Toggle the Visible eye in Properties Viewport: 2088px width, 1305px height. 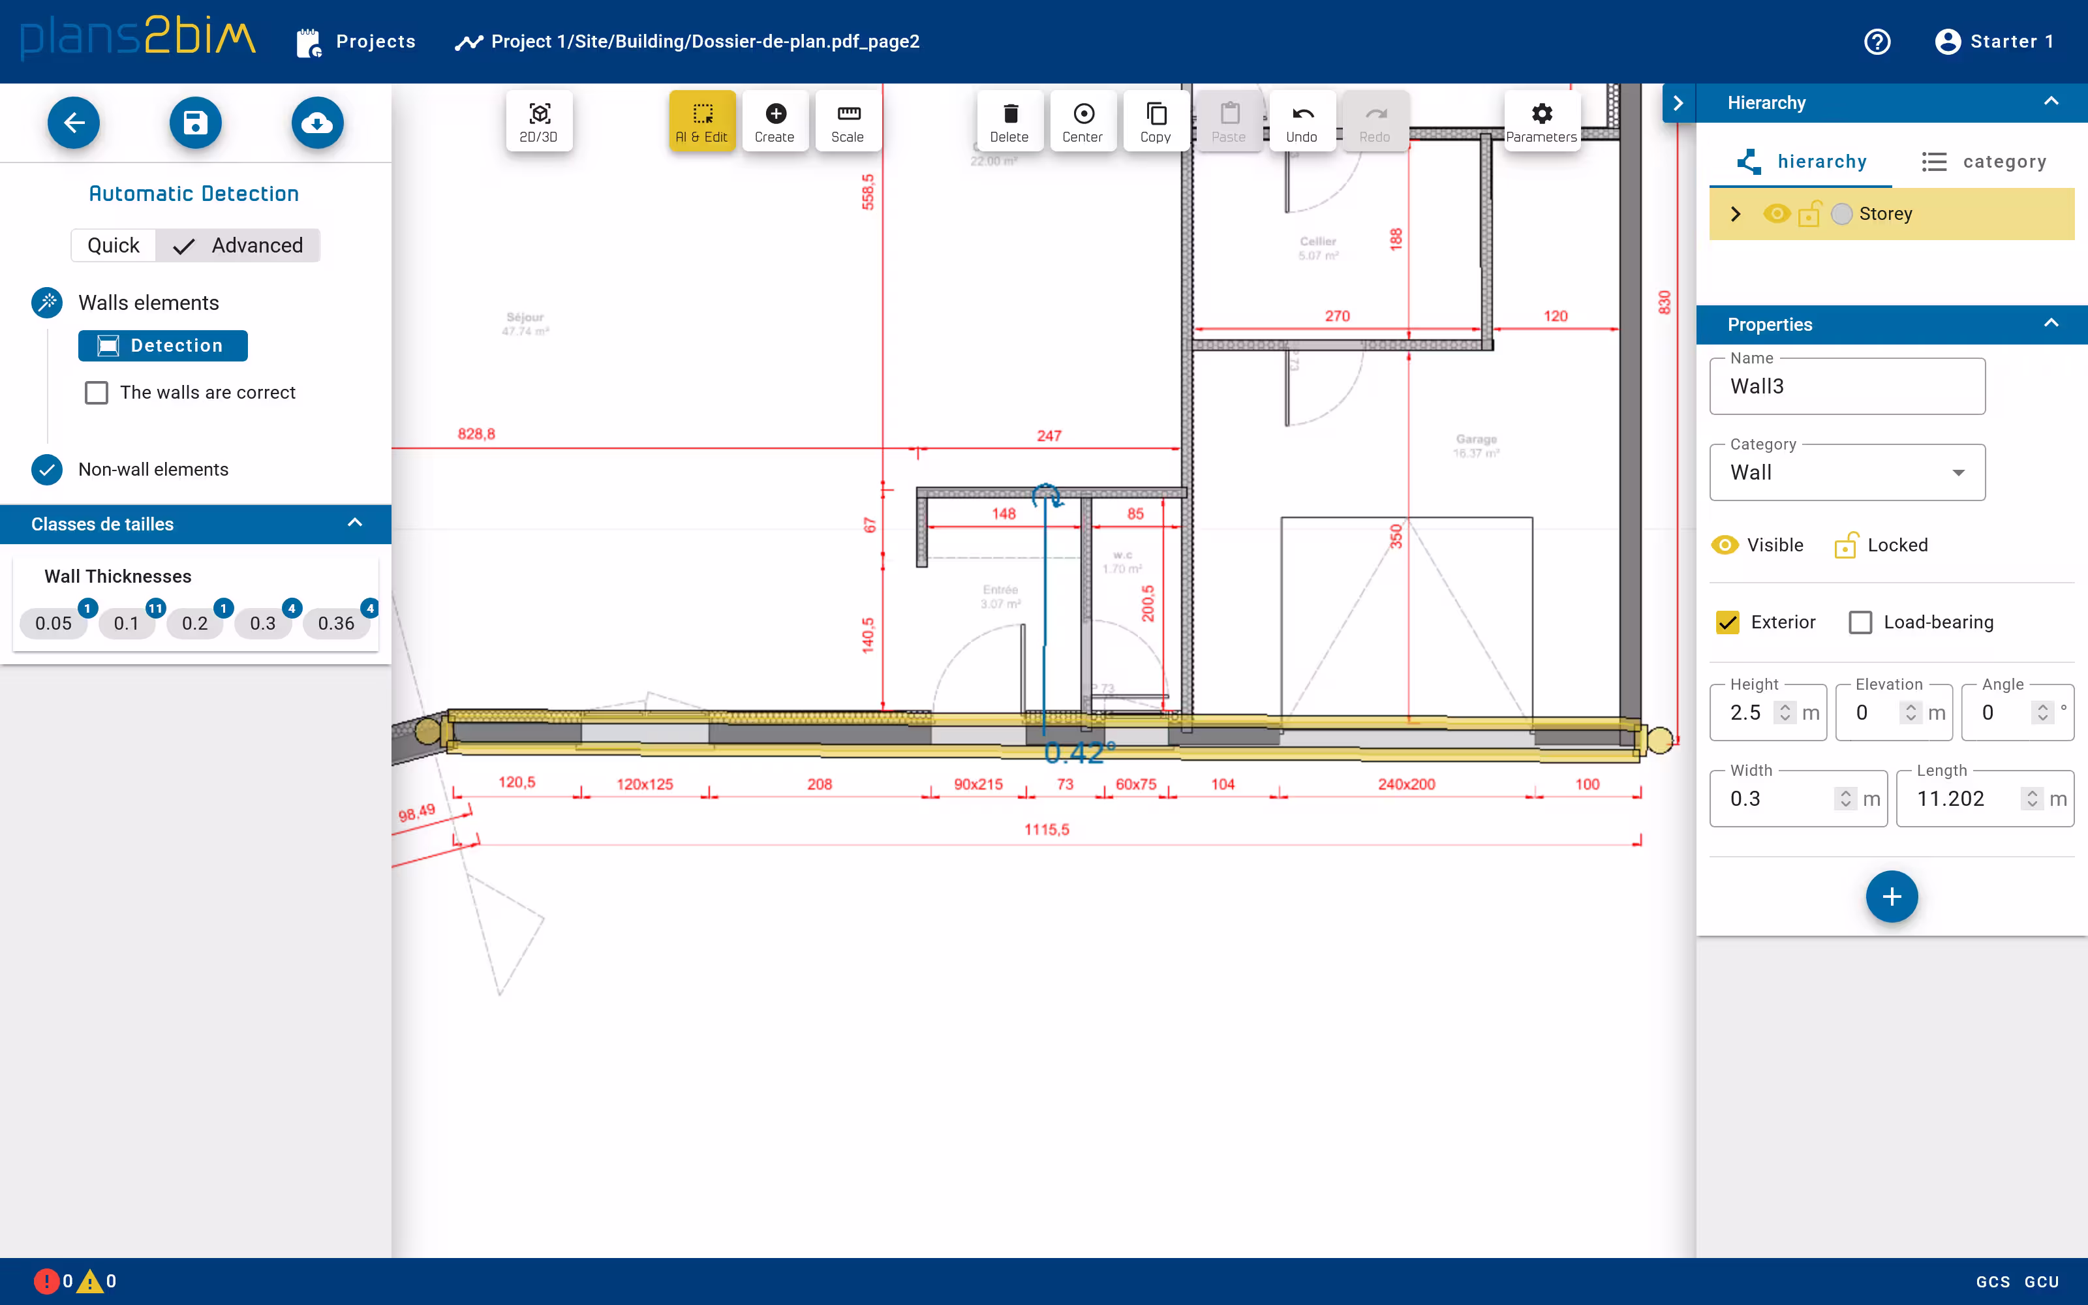tap(1725, 545)
